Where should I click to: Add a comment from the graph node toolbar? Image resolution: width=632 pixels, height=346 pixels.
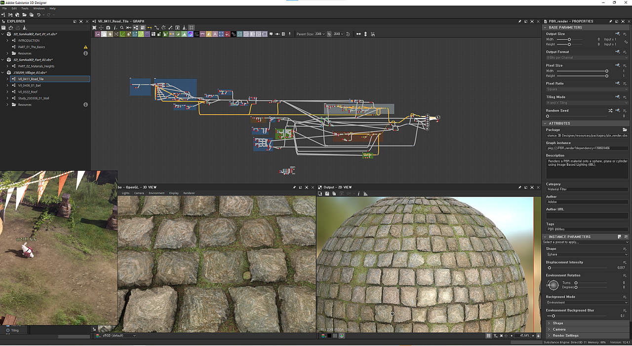click(271, 34)
